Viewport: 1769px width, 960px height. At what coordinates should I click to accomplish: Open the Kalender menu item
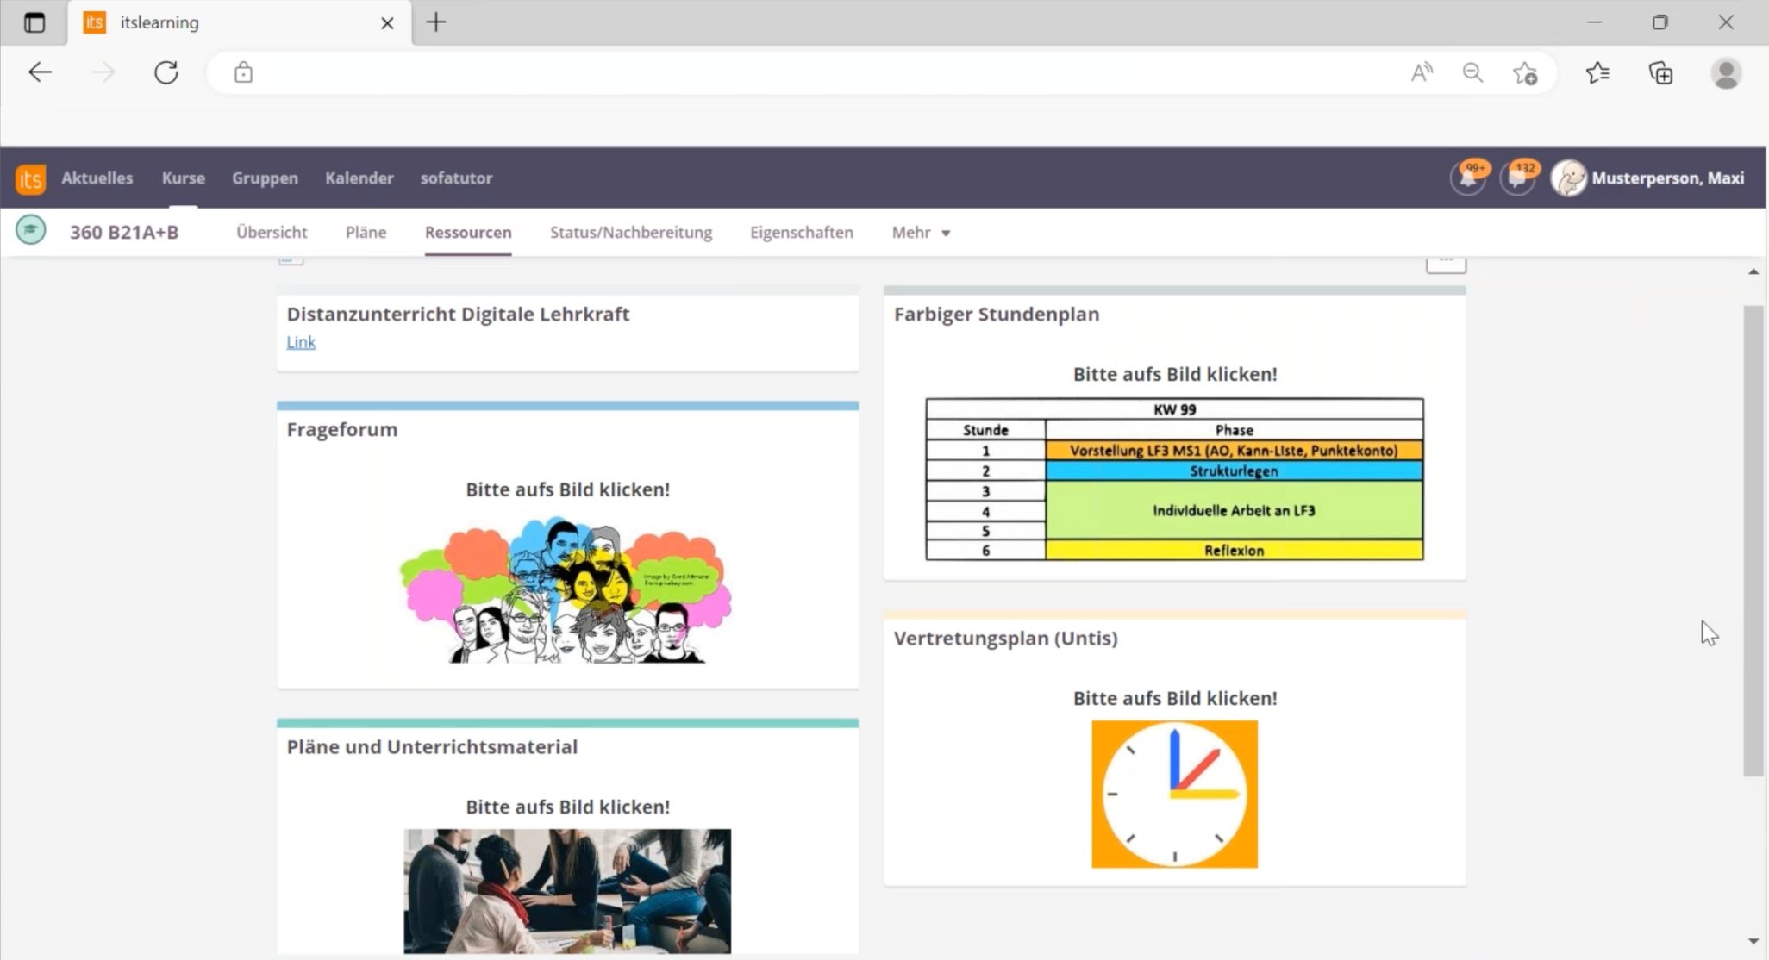[359, 178]
